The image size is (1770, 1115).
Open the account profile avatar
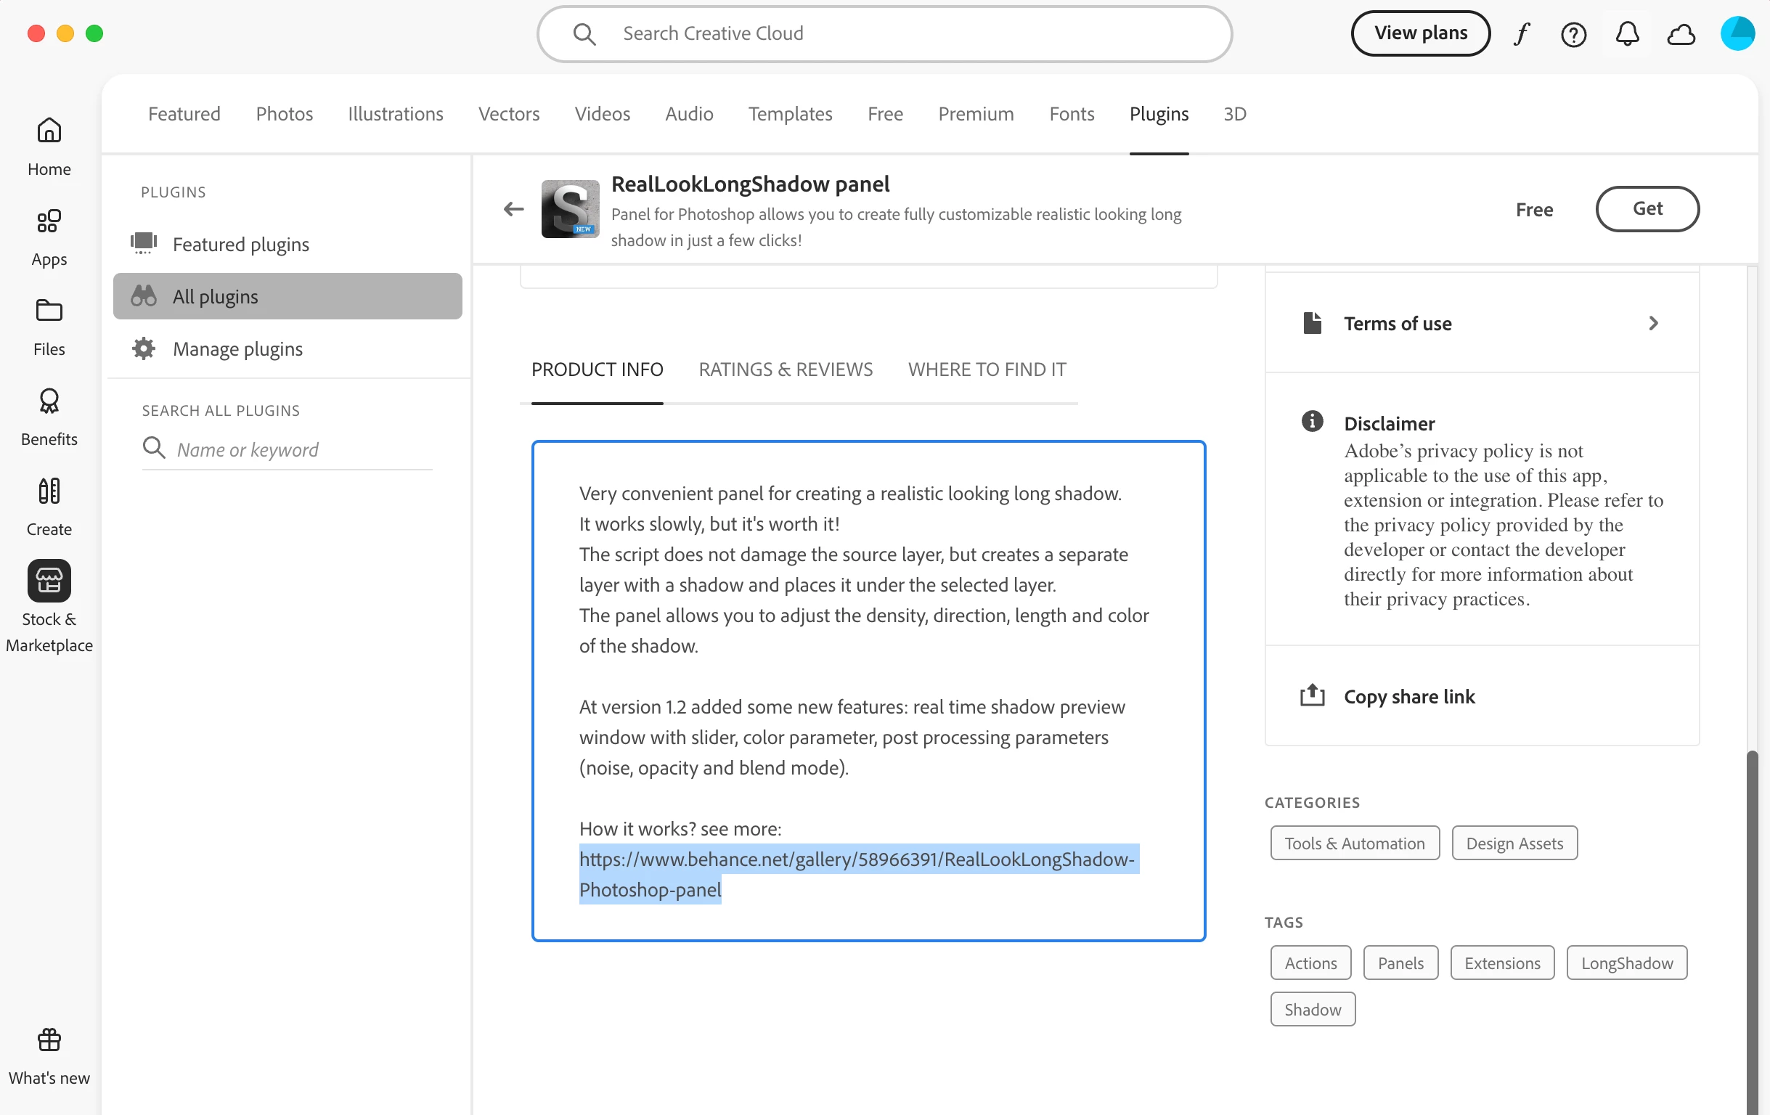tap(1737, 34)
